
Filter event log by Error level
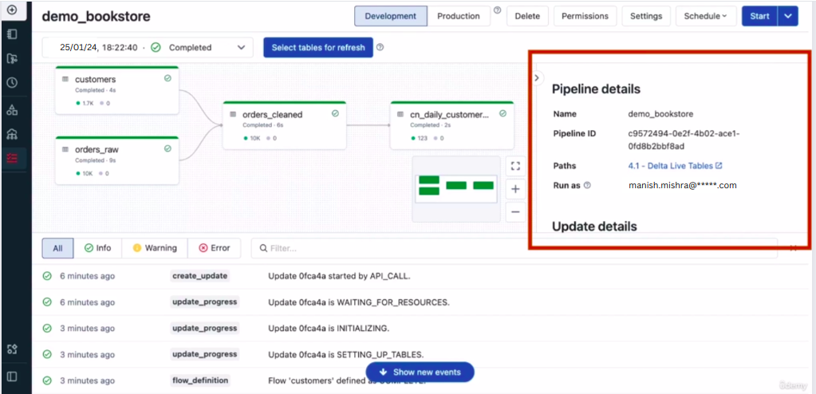pyautogui.click(x=214, y=248)
